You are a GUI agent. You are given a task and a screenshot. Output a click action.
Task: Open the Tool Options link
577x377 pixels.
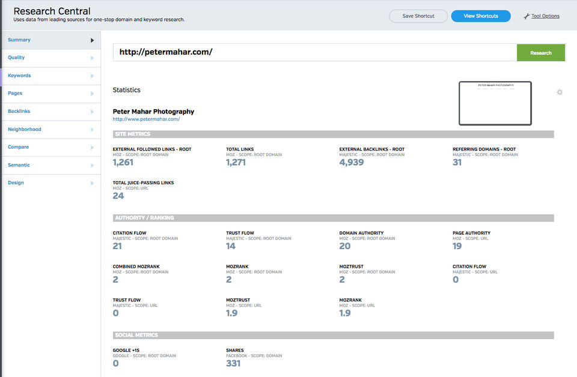[545, 16]
